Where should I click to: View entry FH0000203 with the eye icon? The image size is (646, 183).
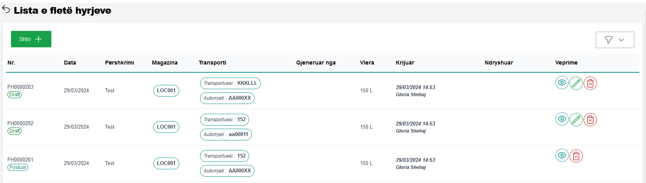point(562,83)
